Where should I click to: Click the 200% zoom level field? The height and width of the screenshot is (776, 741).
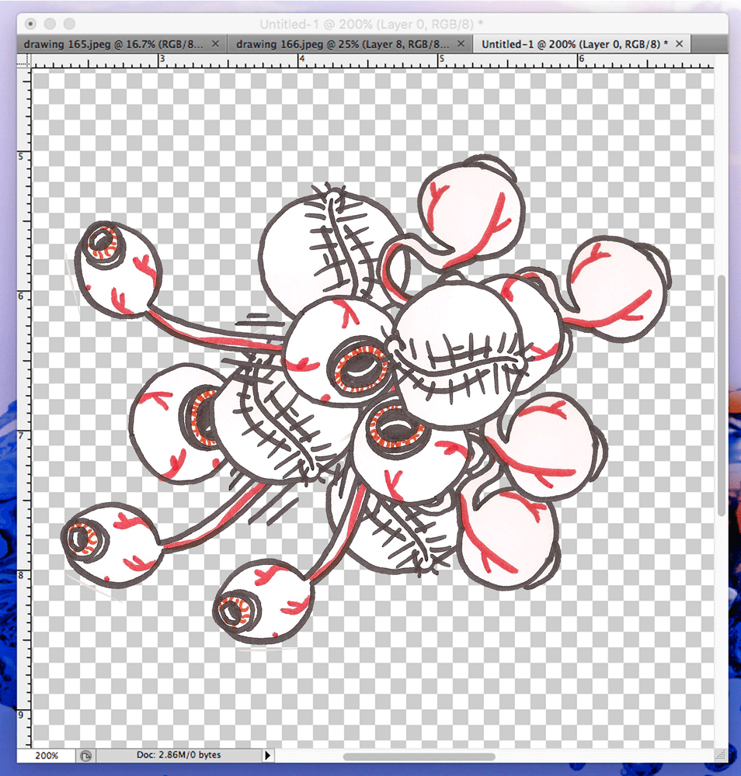coord(47,755)
